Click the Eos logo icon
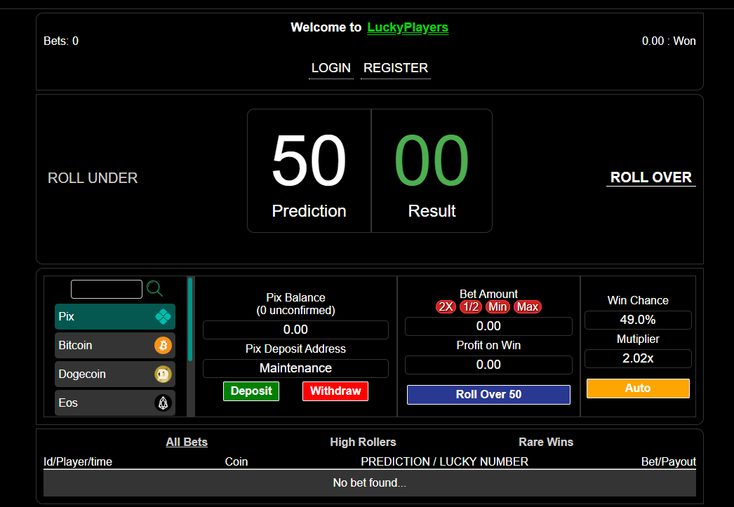The height and width of the screenshot is (507, 734). point(163,403)
